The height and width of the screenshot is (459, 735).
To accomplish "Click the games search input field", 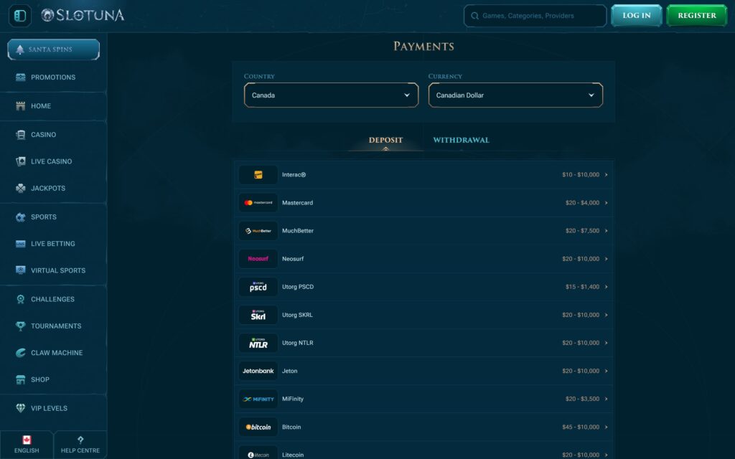I will (534, 15).
